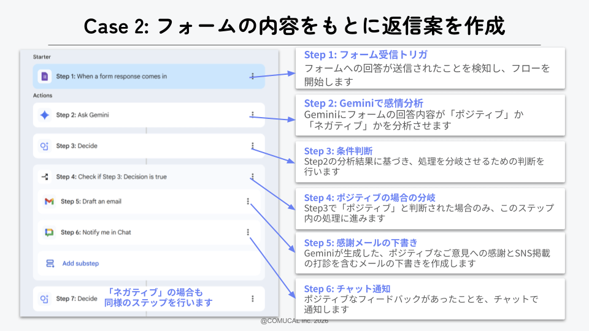Click the Add substep icon
Screen dimensions: 589x331
click(50, 264)
